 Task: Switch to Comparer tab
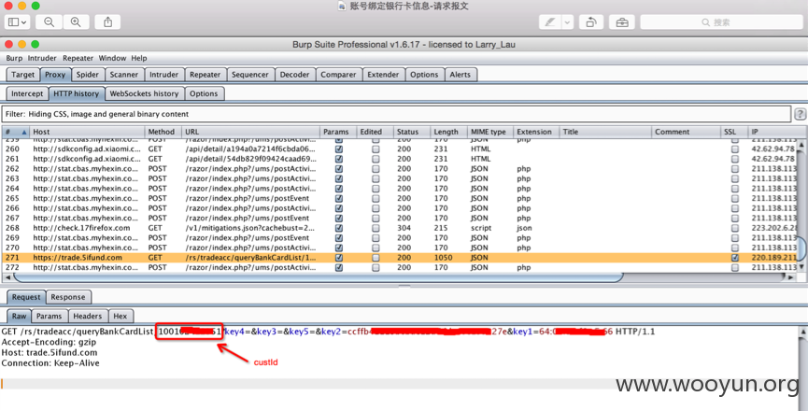pos(338,75)
